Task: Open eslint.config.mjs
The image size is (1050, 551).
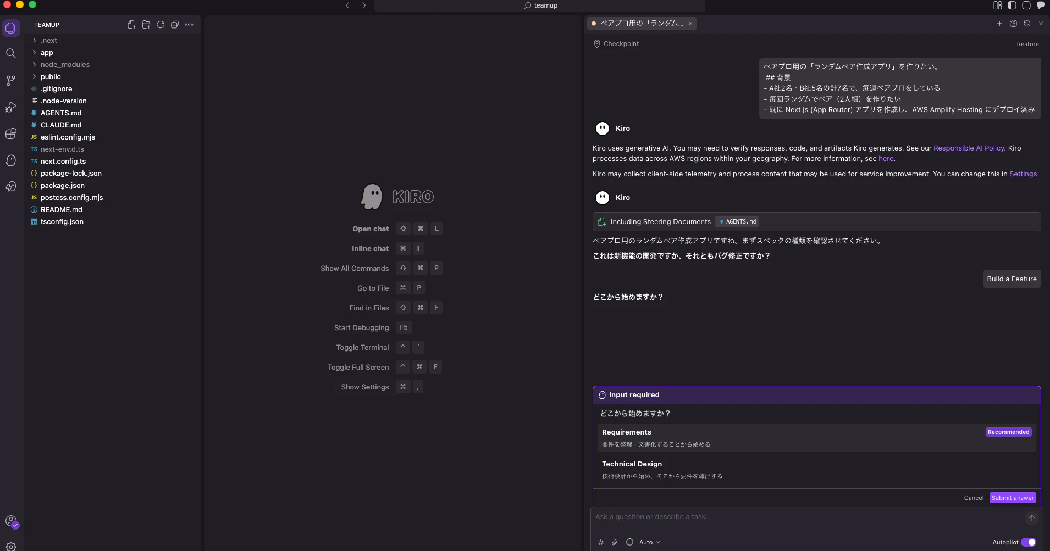Action: click(112, 137)
